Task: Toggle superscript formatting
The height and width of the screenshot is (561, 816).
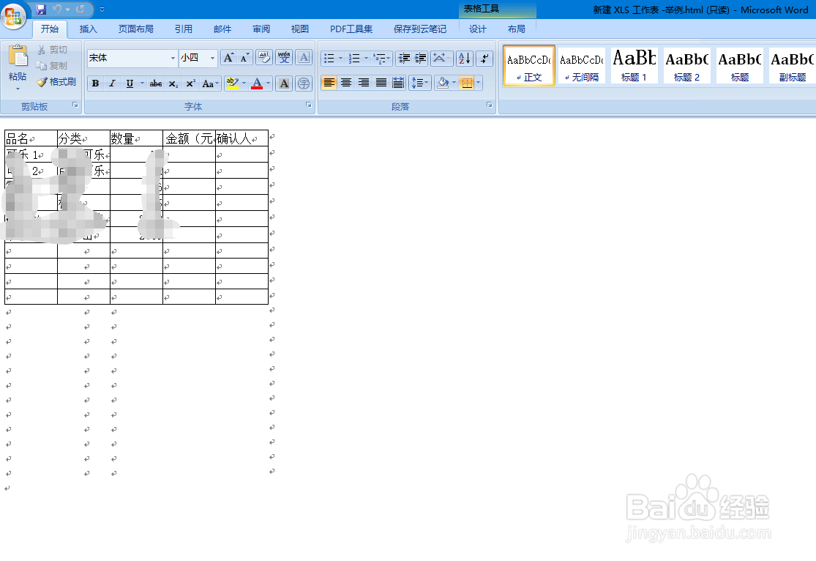Action: (x=190, y=83)
